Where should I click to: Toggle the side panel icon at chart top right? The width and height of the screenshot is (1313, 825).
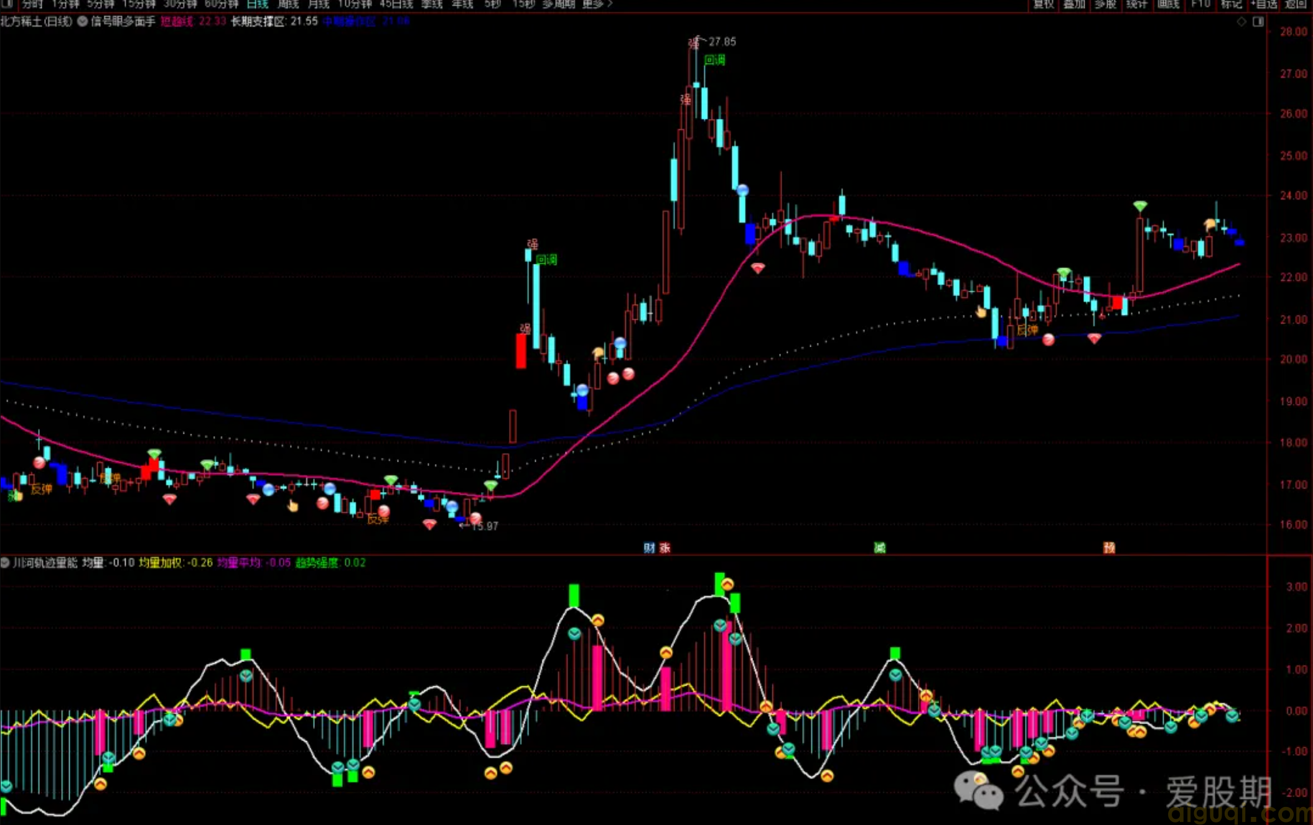click(x=1258, y=22)
